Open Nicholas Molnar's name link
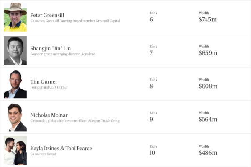This screenshot has height=167, width=251. [x=49, y=115]
